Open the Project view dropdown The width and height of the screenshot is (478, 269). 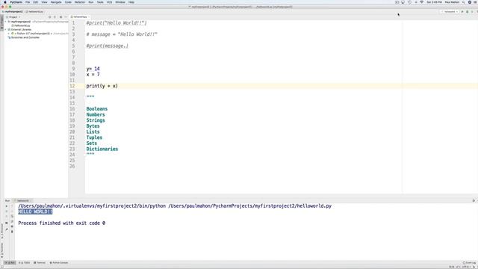pos(13,17)
